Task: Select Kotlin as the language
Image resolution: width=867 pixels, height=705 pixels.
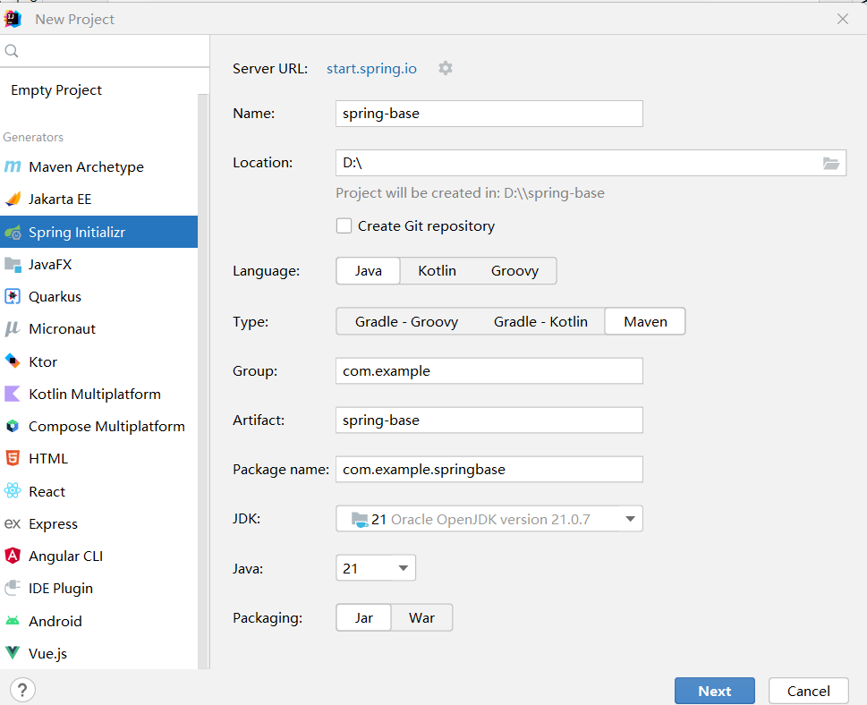Action: pos(437,271)
